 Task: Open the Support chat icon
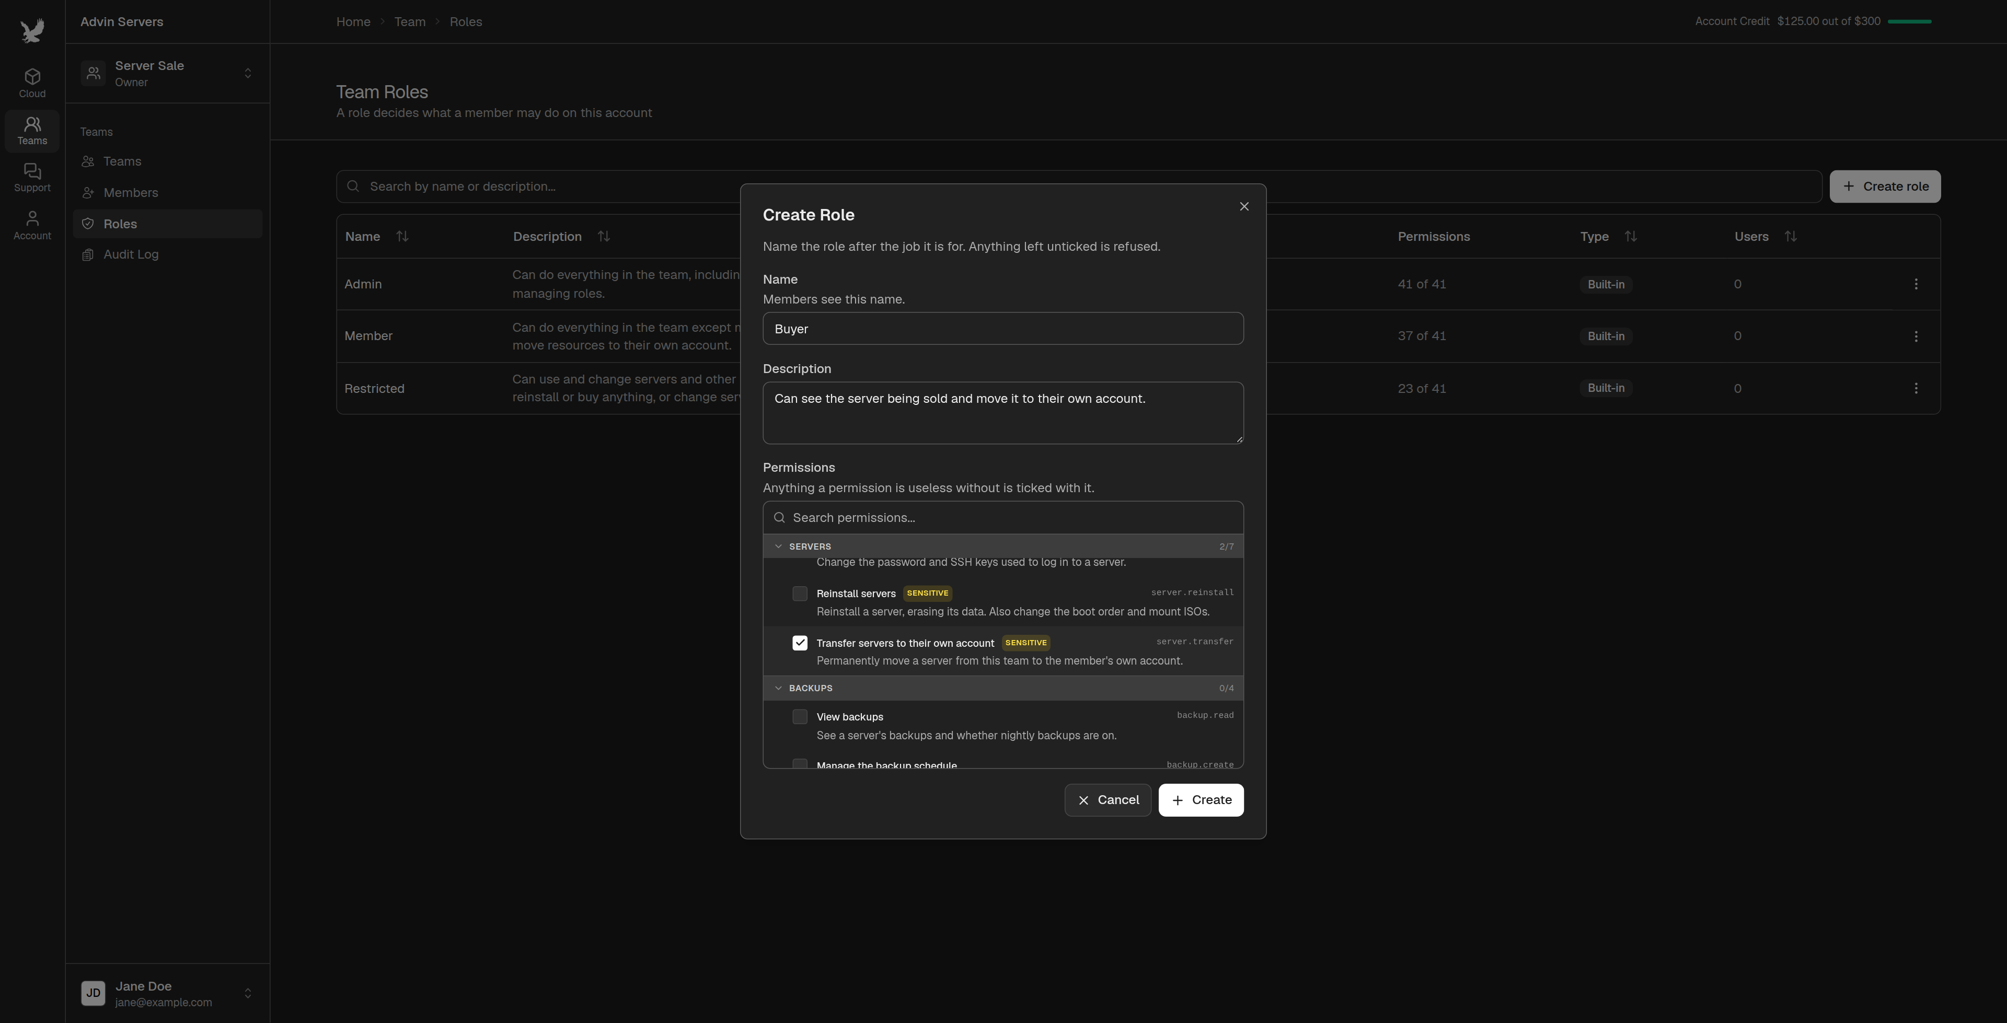click(32, 178)
